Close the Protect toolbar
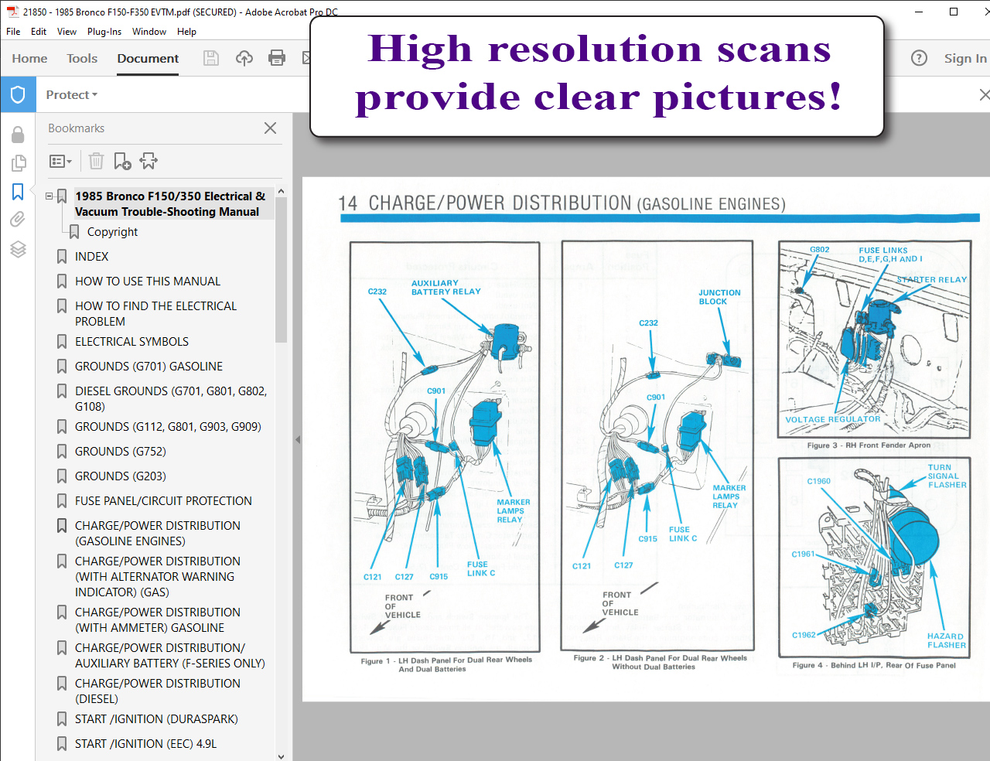The height and width of the screenshot is (761, 990). coord(983,94)
